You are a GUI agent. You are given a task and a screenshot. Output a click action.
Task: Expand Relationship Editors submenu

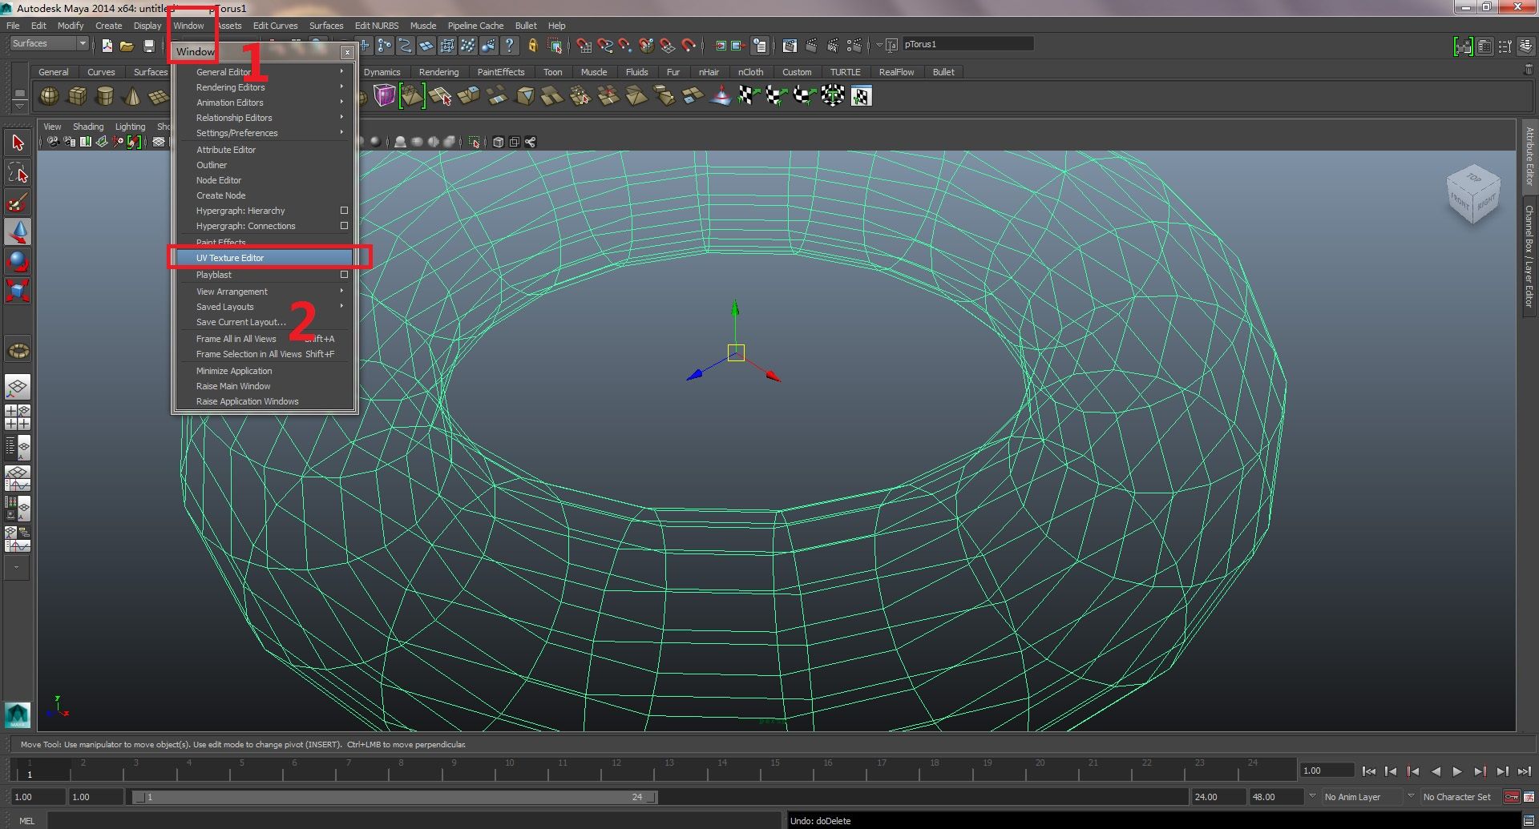click(266, 118)
